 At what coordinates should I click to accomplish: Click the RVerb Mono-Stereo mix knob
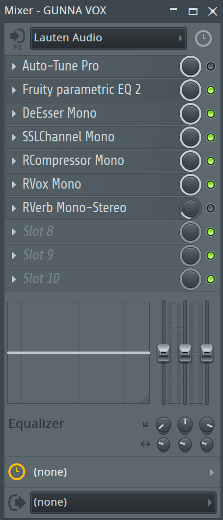tap(191, 208)
